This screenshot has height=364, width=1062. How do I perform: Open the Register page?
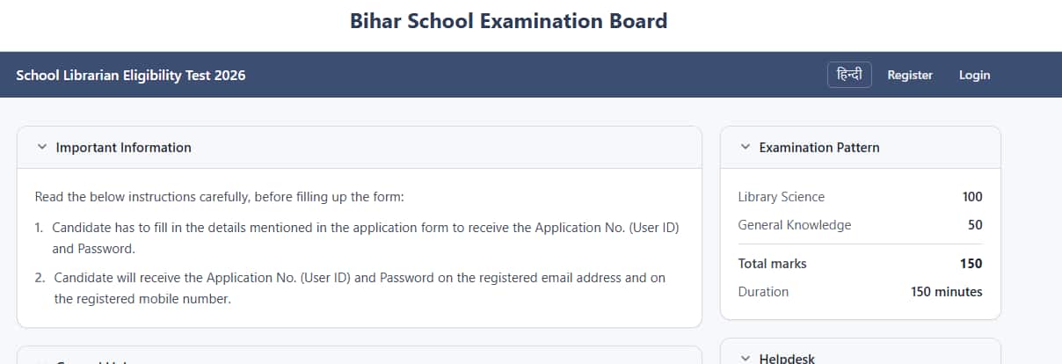coord(910,75)
